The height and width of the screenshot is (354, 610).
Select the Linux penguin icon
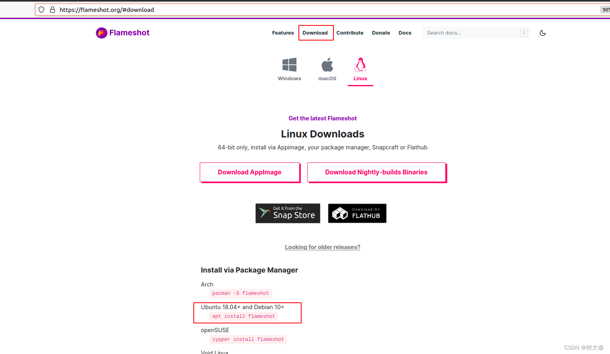[x=361, y=65]
